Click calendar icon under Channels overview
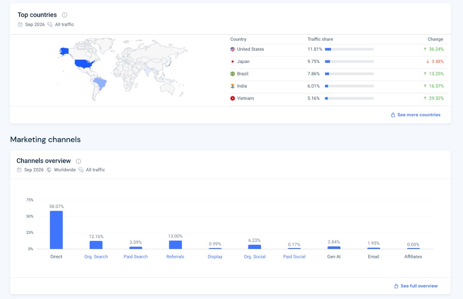Viewport: 463px width, 299px height. pyautogui.click(x=19, y=170)
